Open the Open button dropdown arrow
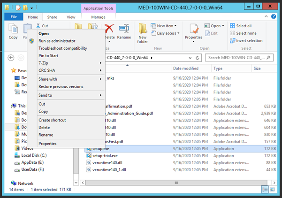The image size is (282, 198). (223, 26)
